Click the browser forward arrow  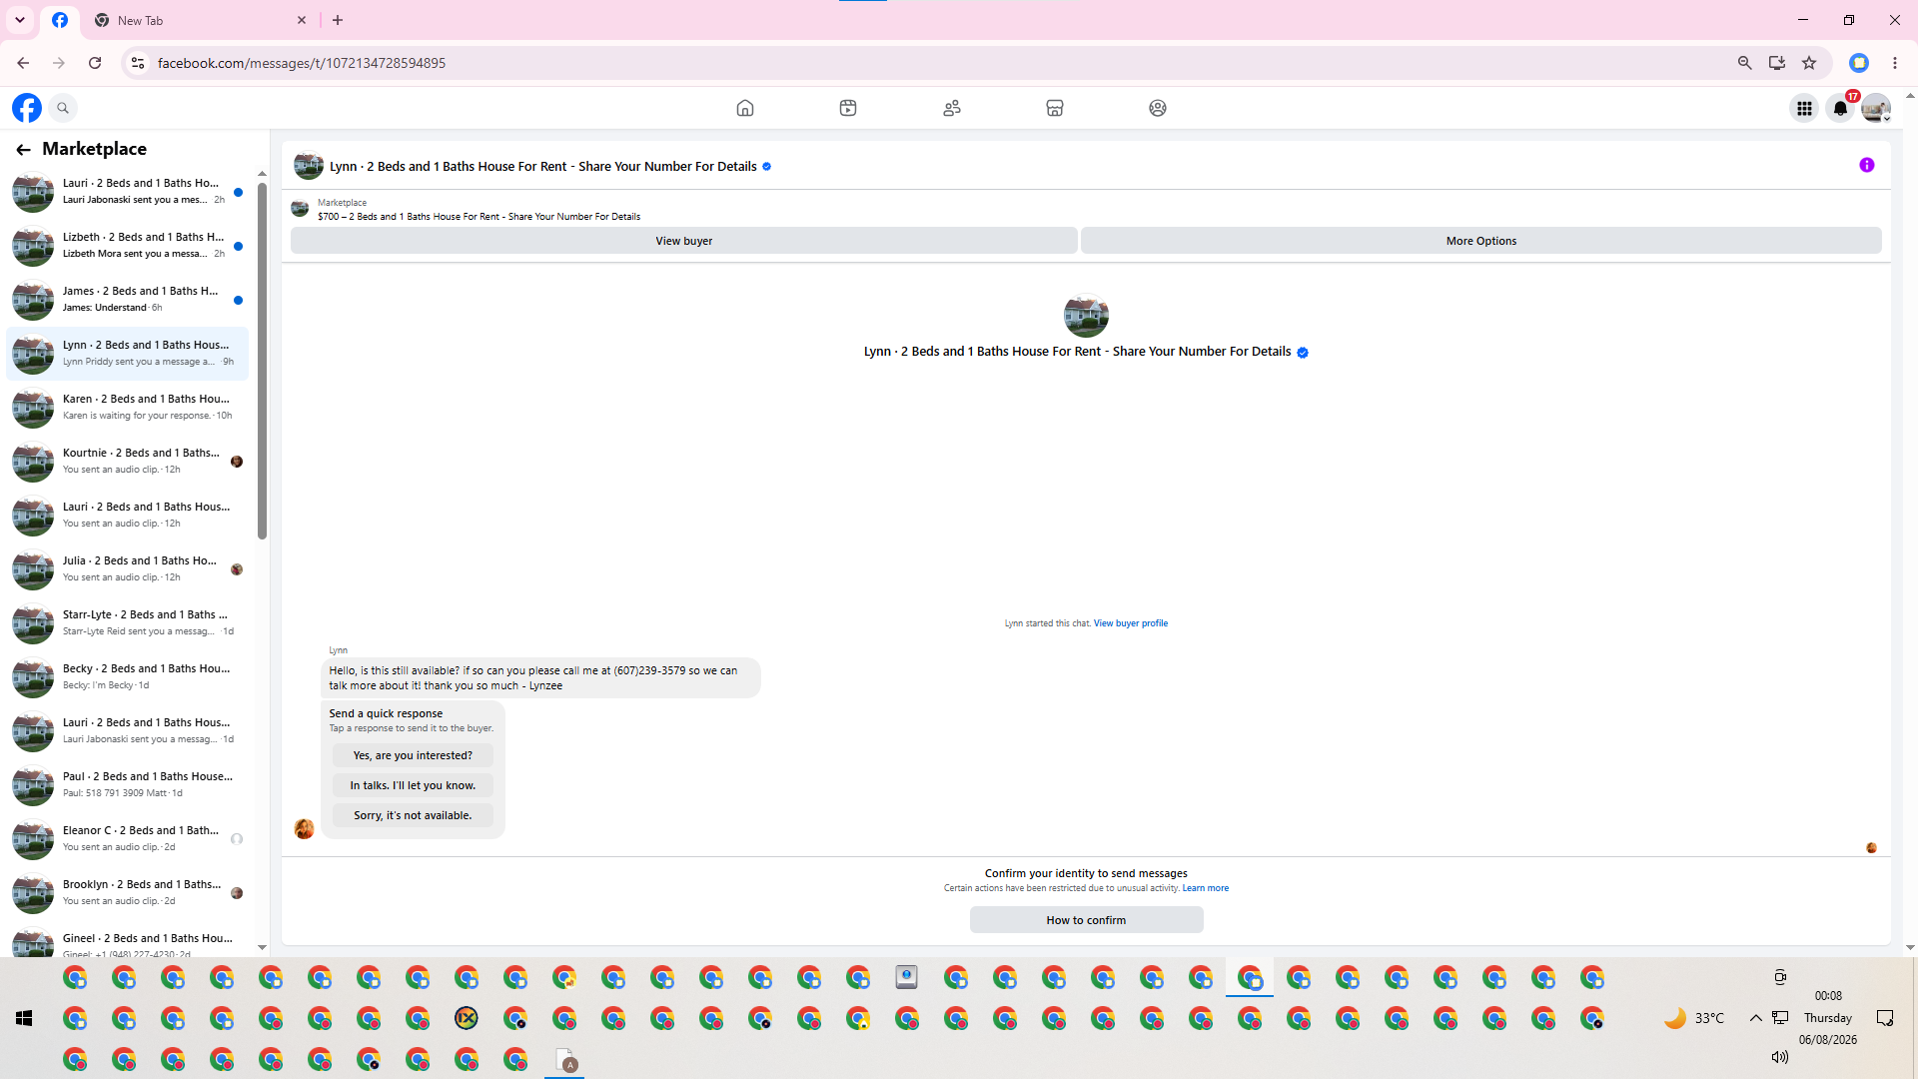[59, 63]
